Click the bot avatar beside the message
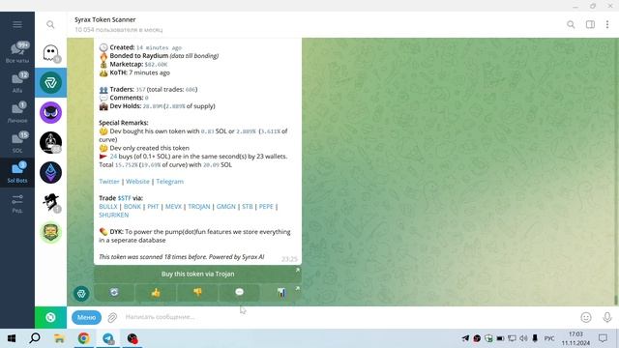This screenshot has width=619, height=348. point(81,294)
